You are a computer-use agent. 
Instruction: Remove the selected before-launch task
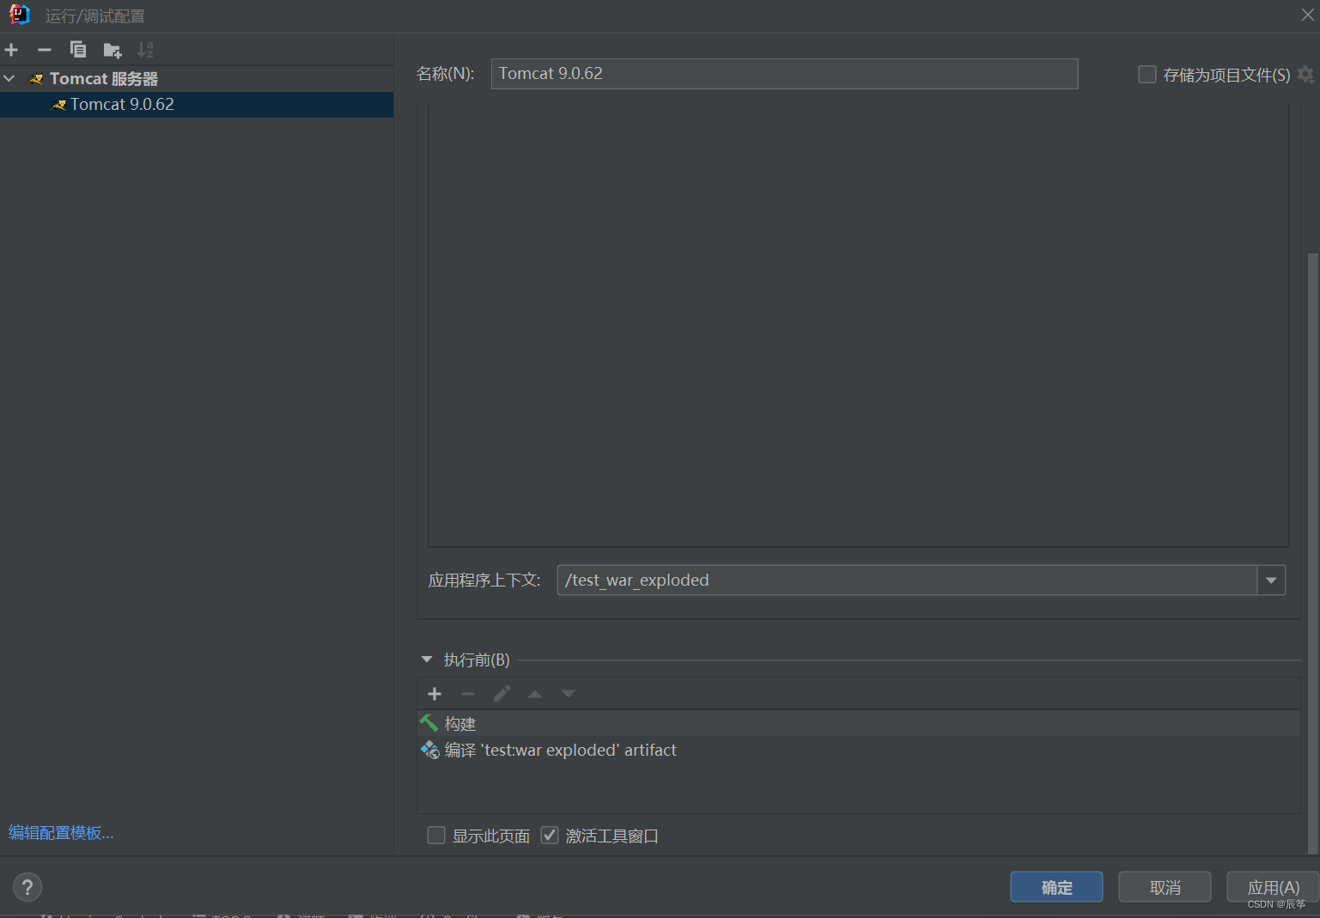[468, 694]
